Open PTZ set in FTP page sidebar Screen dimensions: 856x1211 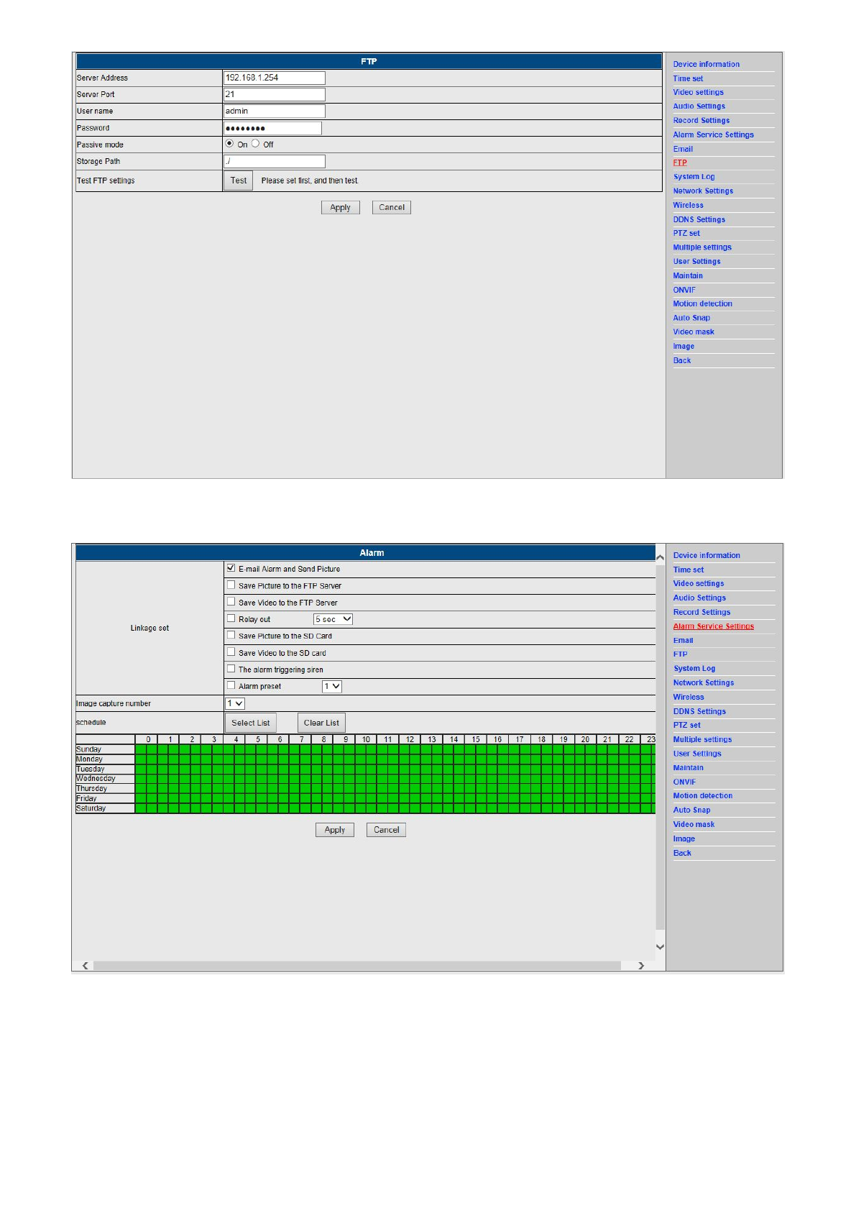click(x=686, y=233)
